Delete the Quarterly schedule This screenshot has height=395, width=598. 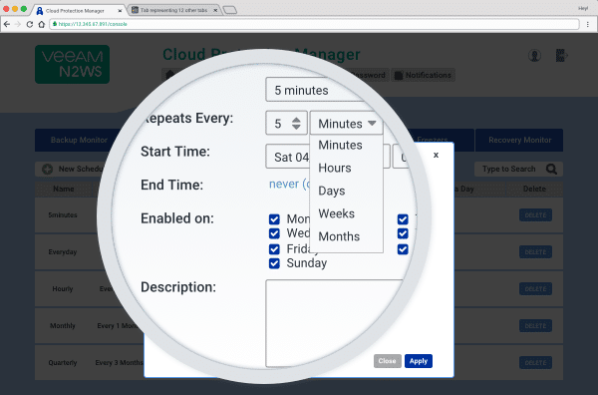coord(535,362)
